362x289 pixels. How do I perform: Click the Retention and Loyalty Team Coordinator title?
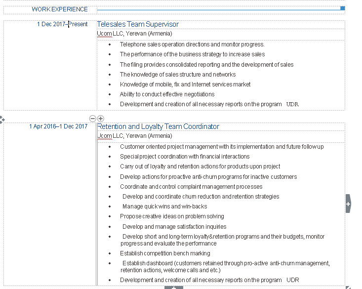point(158,126)
